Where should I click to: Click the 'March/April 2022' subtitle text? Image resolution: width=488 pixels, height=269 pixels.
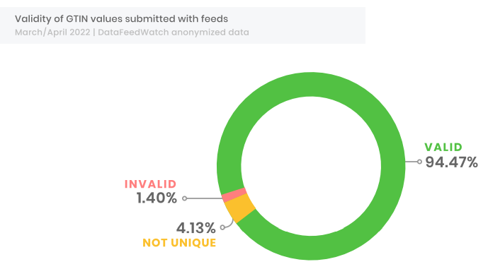[52, 32]
